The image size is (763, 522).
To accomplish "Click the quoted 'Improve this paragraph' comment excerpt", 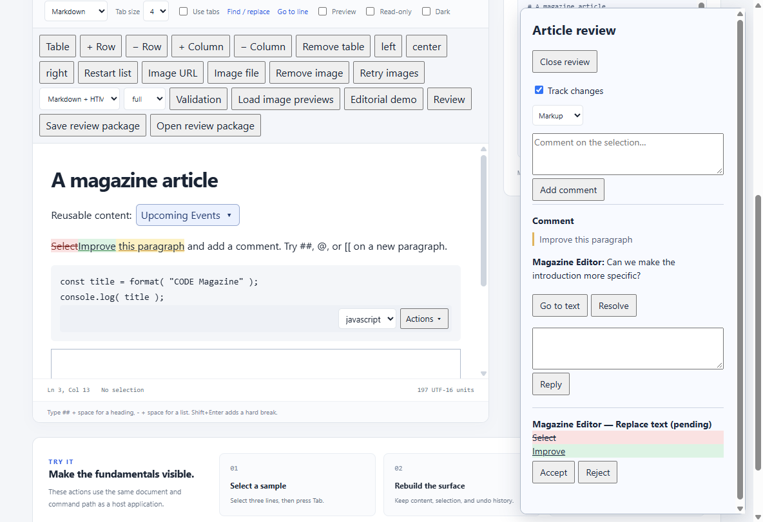I will pyautogui.click(x=586, y=239).
